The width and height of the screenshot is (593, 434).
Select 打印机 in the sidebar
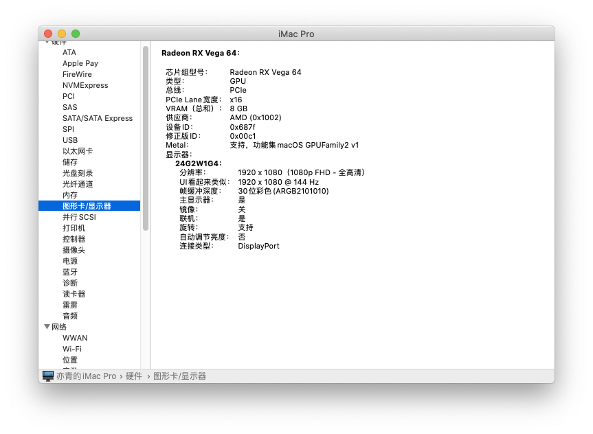coord(74,227)
